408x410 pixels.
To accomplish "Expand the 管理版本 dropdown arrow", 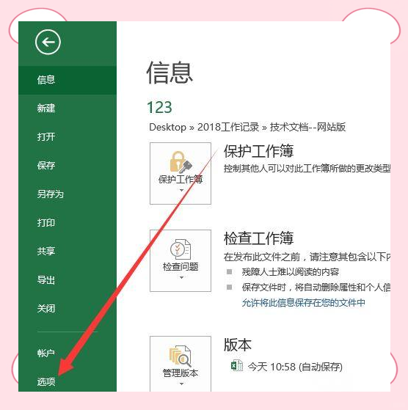I will coord(181,384).
